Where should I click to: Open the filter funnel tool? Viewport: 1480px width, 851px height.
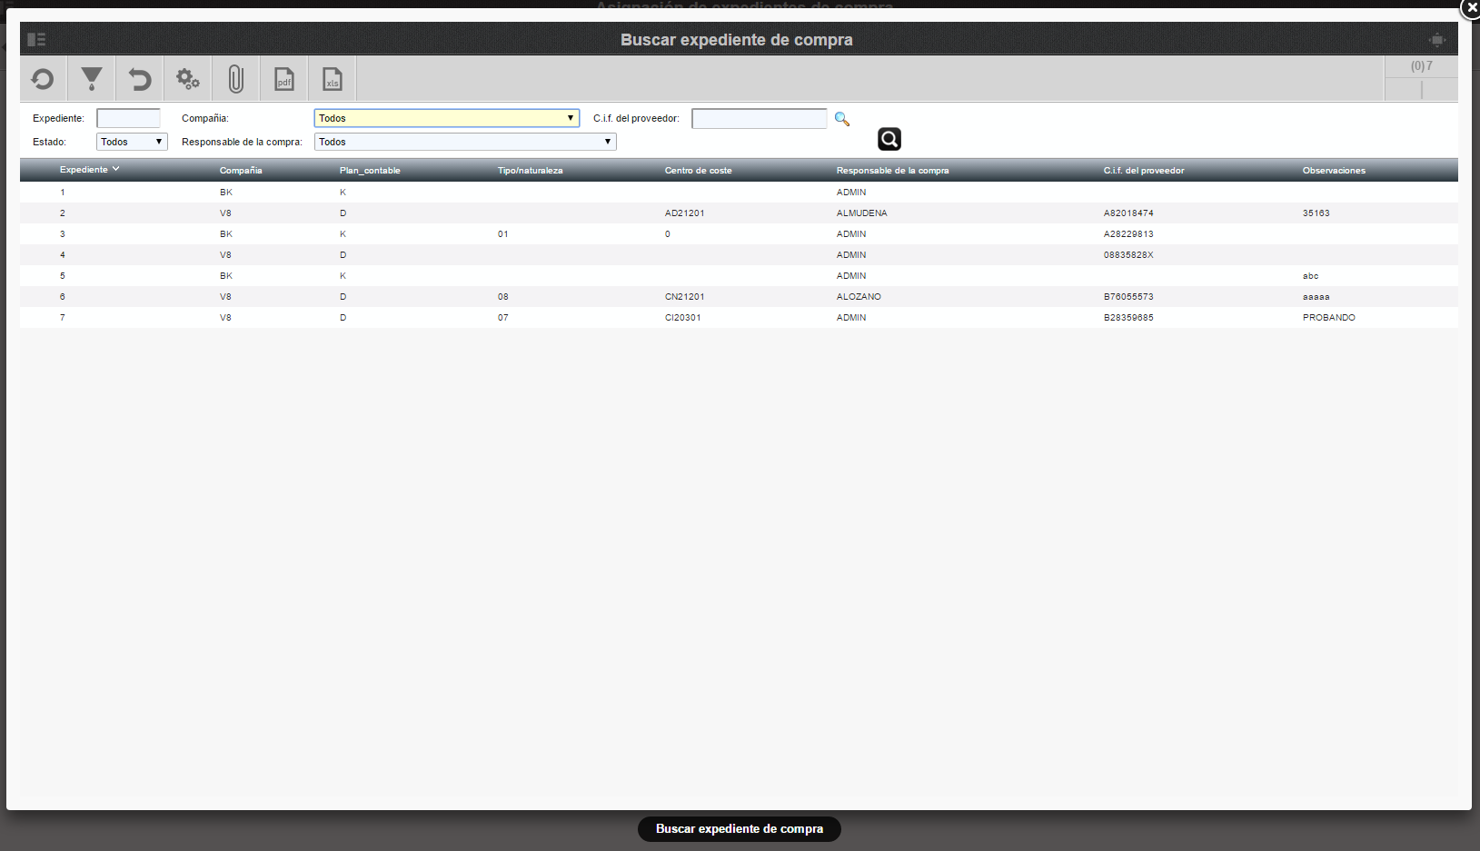pos(91,79)
